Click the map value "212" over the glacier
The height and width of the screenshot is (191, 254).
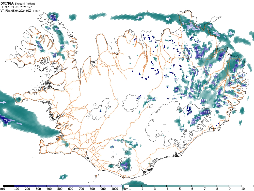tap(207, 112)
